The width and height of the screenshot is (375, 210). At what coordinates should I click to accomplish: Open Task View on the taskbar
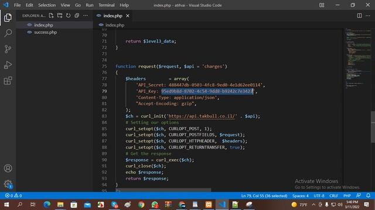pos(33,205)
